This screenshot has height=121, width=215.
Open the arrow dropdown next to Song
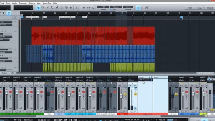point(205,8)
